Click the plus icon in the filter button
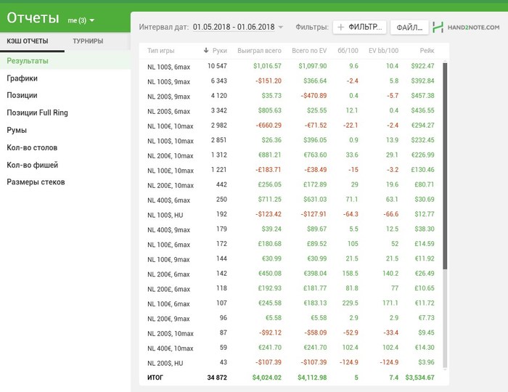This screenshot has width=508, height=392. tap(340, 27)
